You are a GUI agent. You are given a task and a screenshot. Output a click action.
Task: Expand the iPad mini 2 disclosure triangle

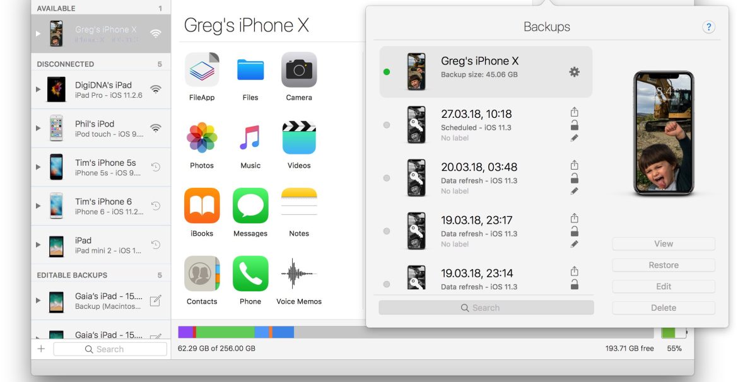(x=38, y=245)
